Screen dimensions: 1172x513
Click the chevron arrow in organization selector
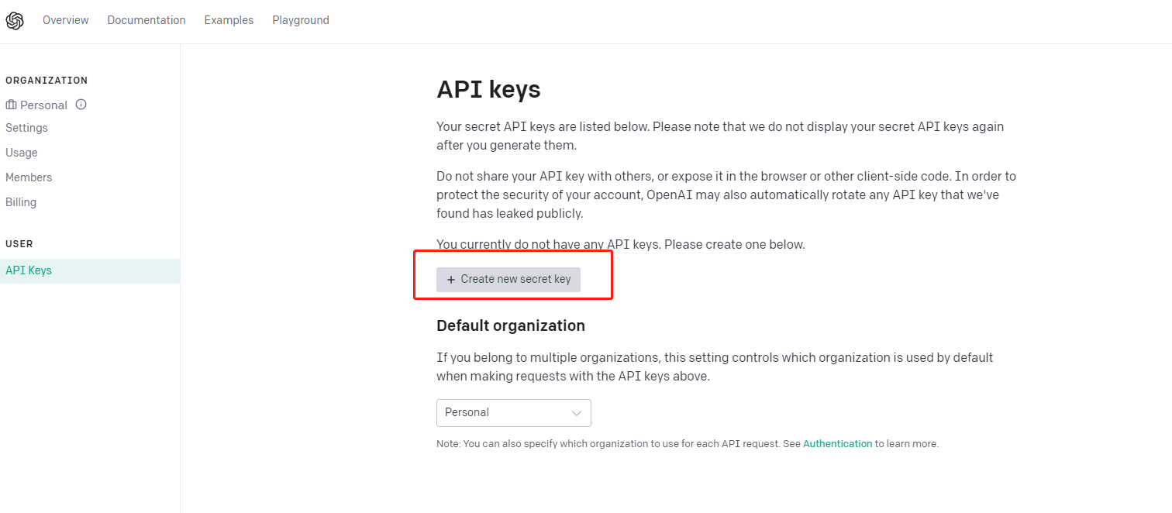(577, 413)
